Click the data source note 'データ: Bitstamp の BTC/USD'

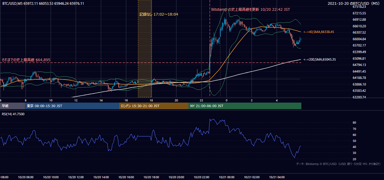338,164
